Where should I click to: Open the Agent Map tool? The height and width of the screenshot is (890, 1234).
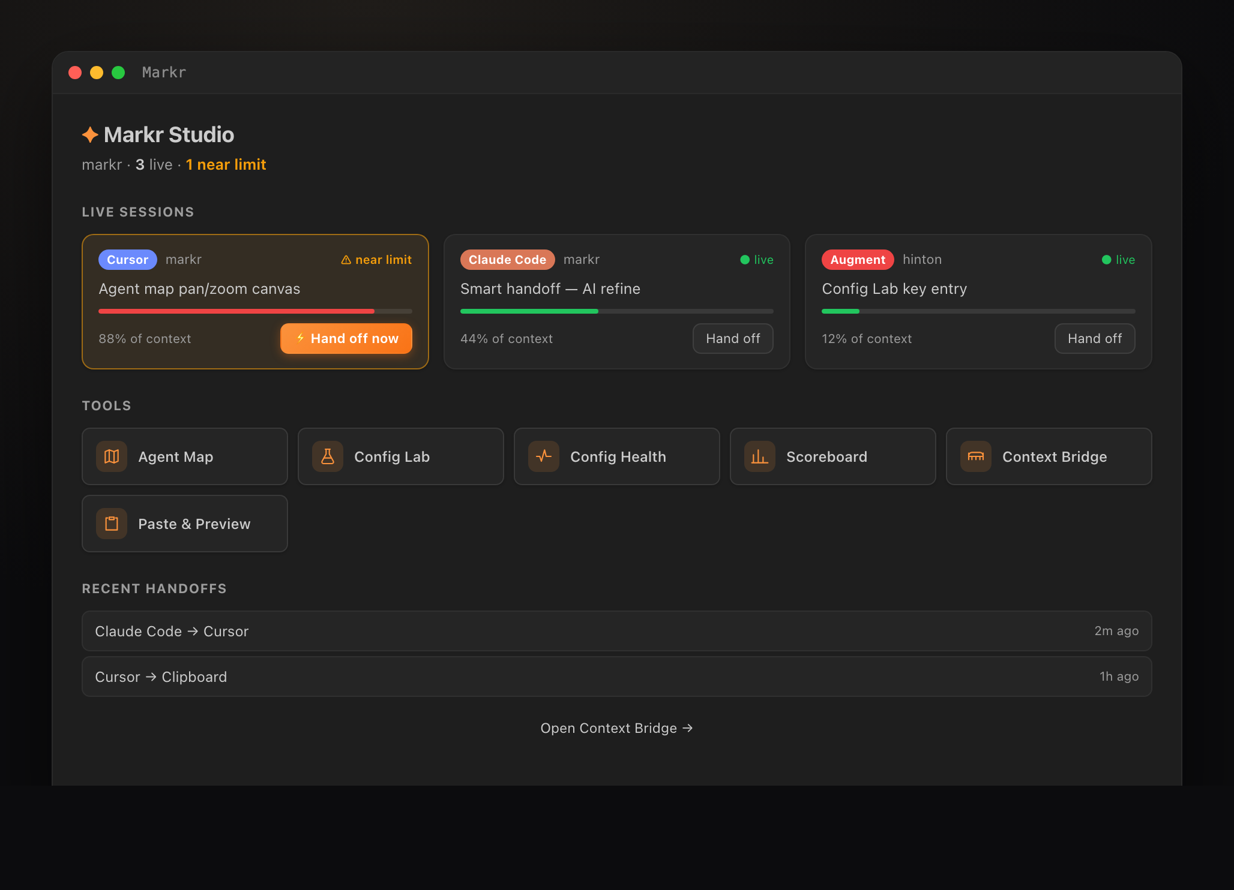(185, 456)
